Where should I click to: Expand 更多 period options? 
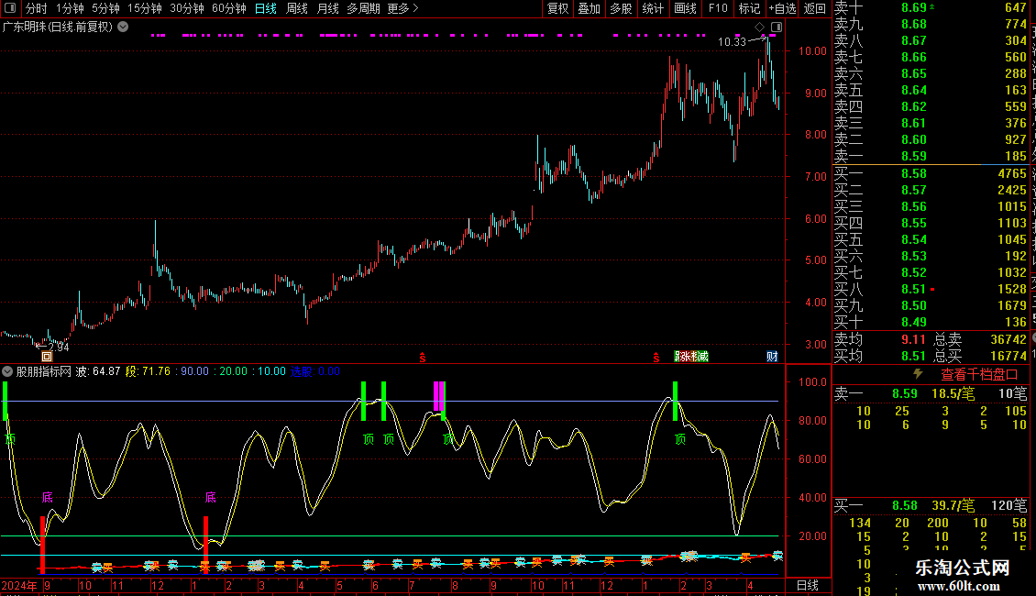403,8
